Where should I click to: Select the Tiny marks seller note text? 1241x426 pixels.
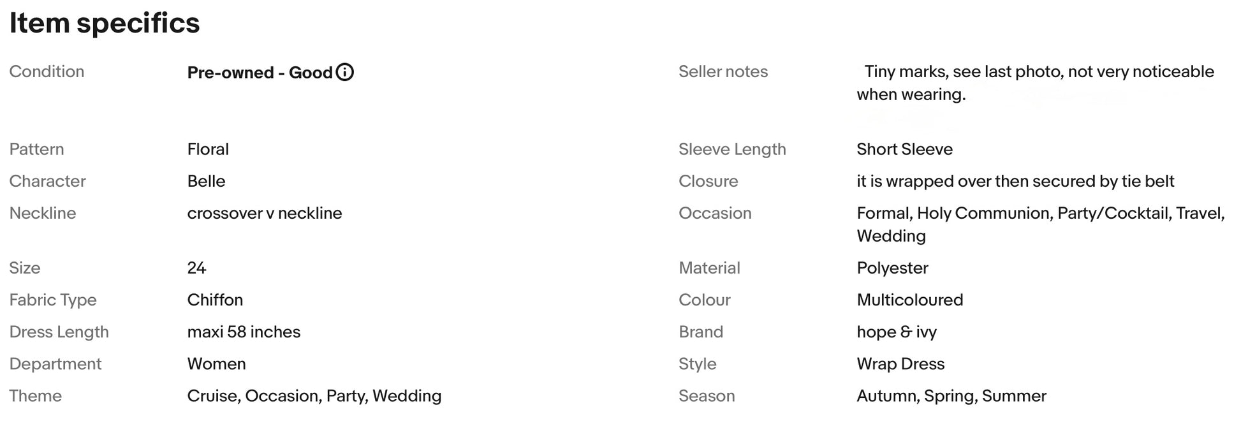click(x=1036, y=83)
